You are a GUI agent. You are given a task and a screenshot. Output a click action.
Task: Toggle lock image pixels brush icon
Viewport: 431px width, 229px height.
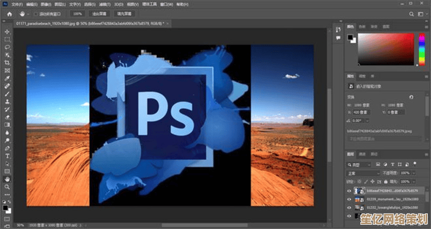point(366,182)
